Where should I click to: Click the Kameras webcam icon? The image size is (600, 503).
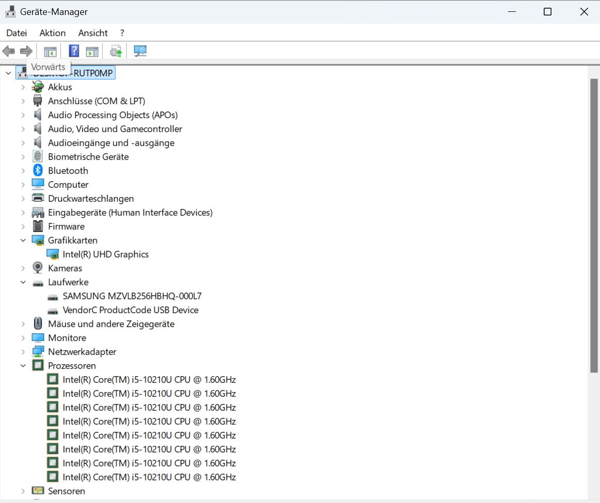(38, 268)
